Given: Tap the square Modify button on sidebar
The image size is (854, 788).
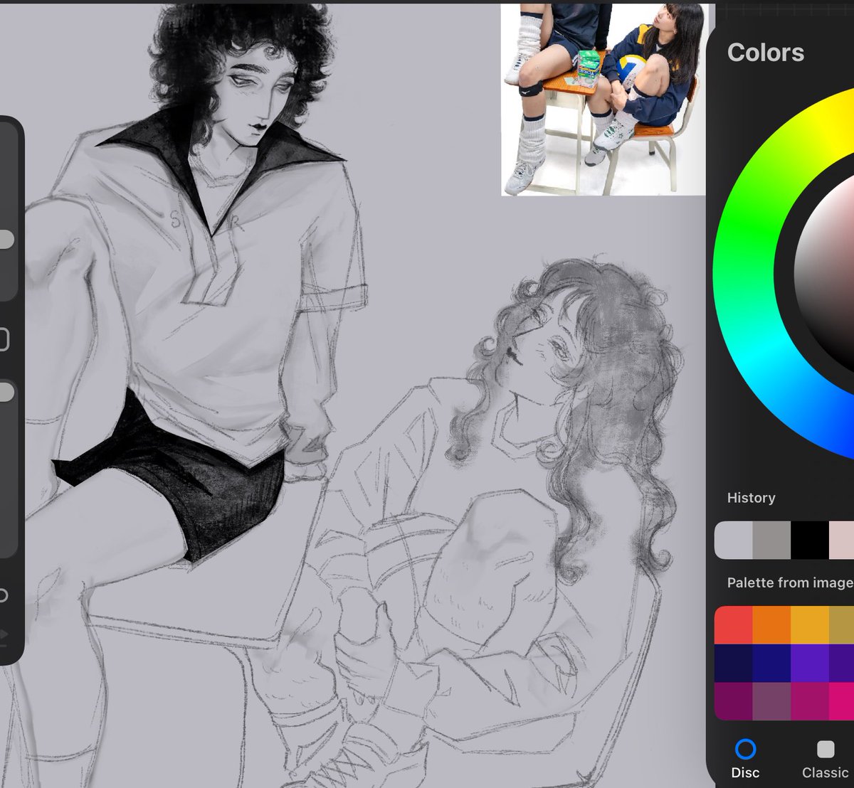Looking at the screenshot, I should [x=3, y=339].
